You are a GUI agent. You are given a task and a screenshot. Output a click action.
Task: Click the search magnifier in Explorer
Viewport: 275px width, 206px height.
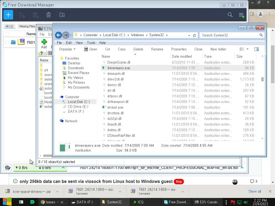tap(261, 35)
